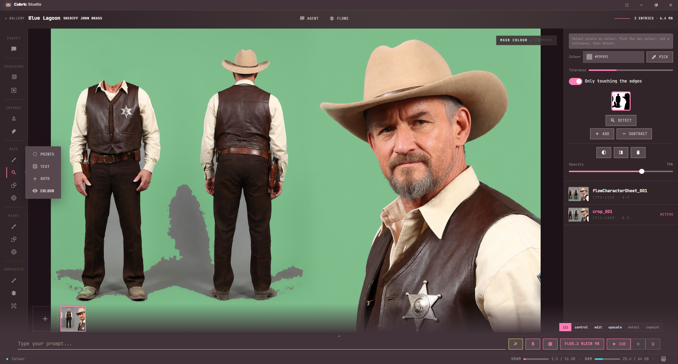Viewport: 678px width, 364px height.
Task: Open the Composite layers stack tool
Action: [14, 293]
